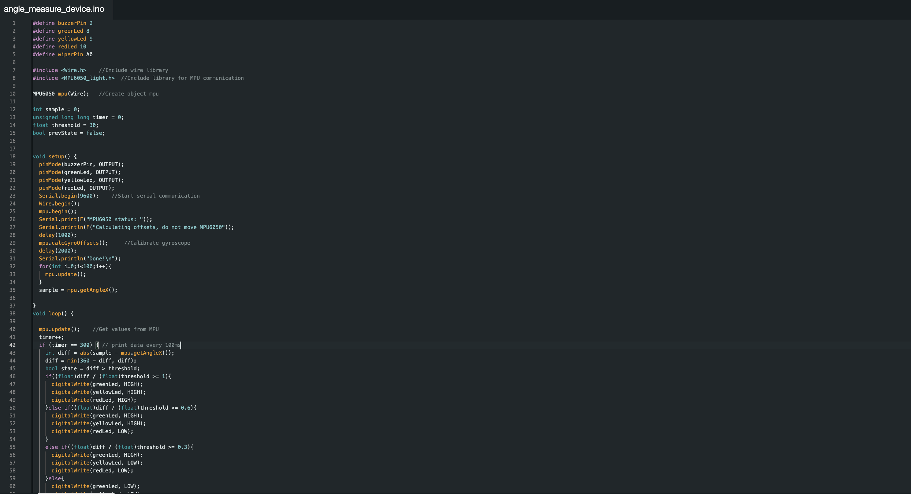Click the bool prevState declaration

pos(69,133)
